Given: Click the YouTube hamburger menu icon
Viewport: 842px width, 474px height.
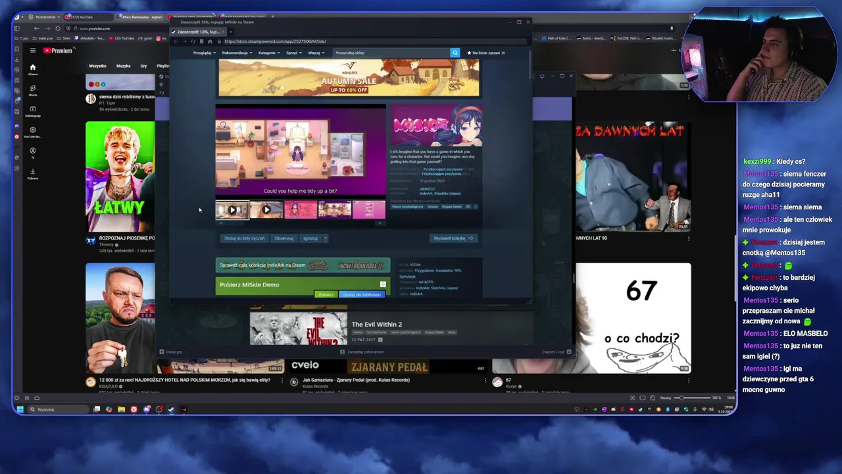Looking at the screenshot, I should (x=33, y=50).
